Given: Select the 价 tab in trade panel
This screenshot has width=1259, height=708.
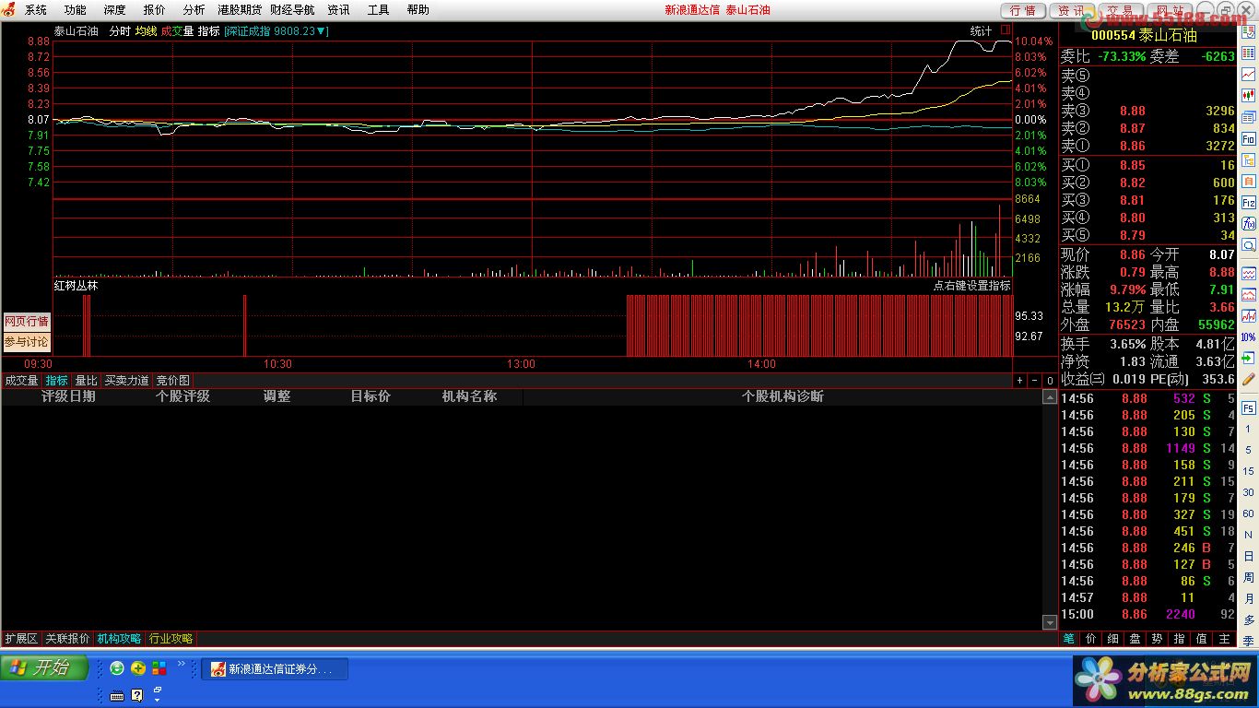Looking at the screenshot, I should [1091, 638].
